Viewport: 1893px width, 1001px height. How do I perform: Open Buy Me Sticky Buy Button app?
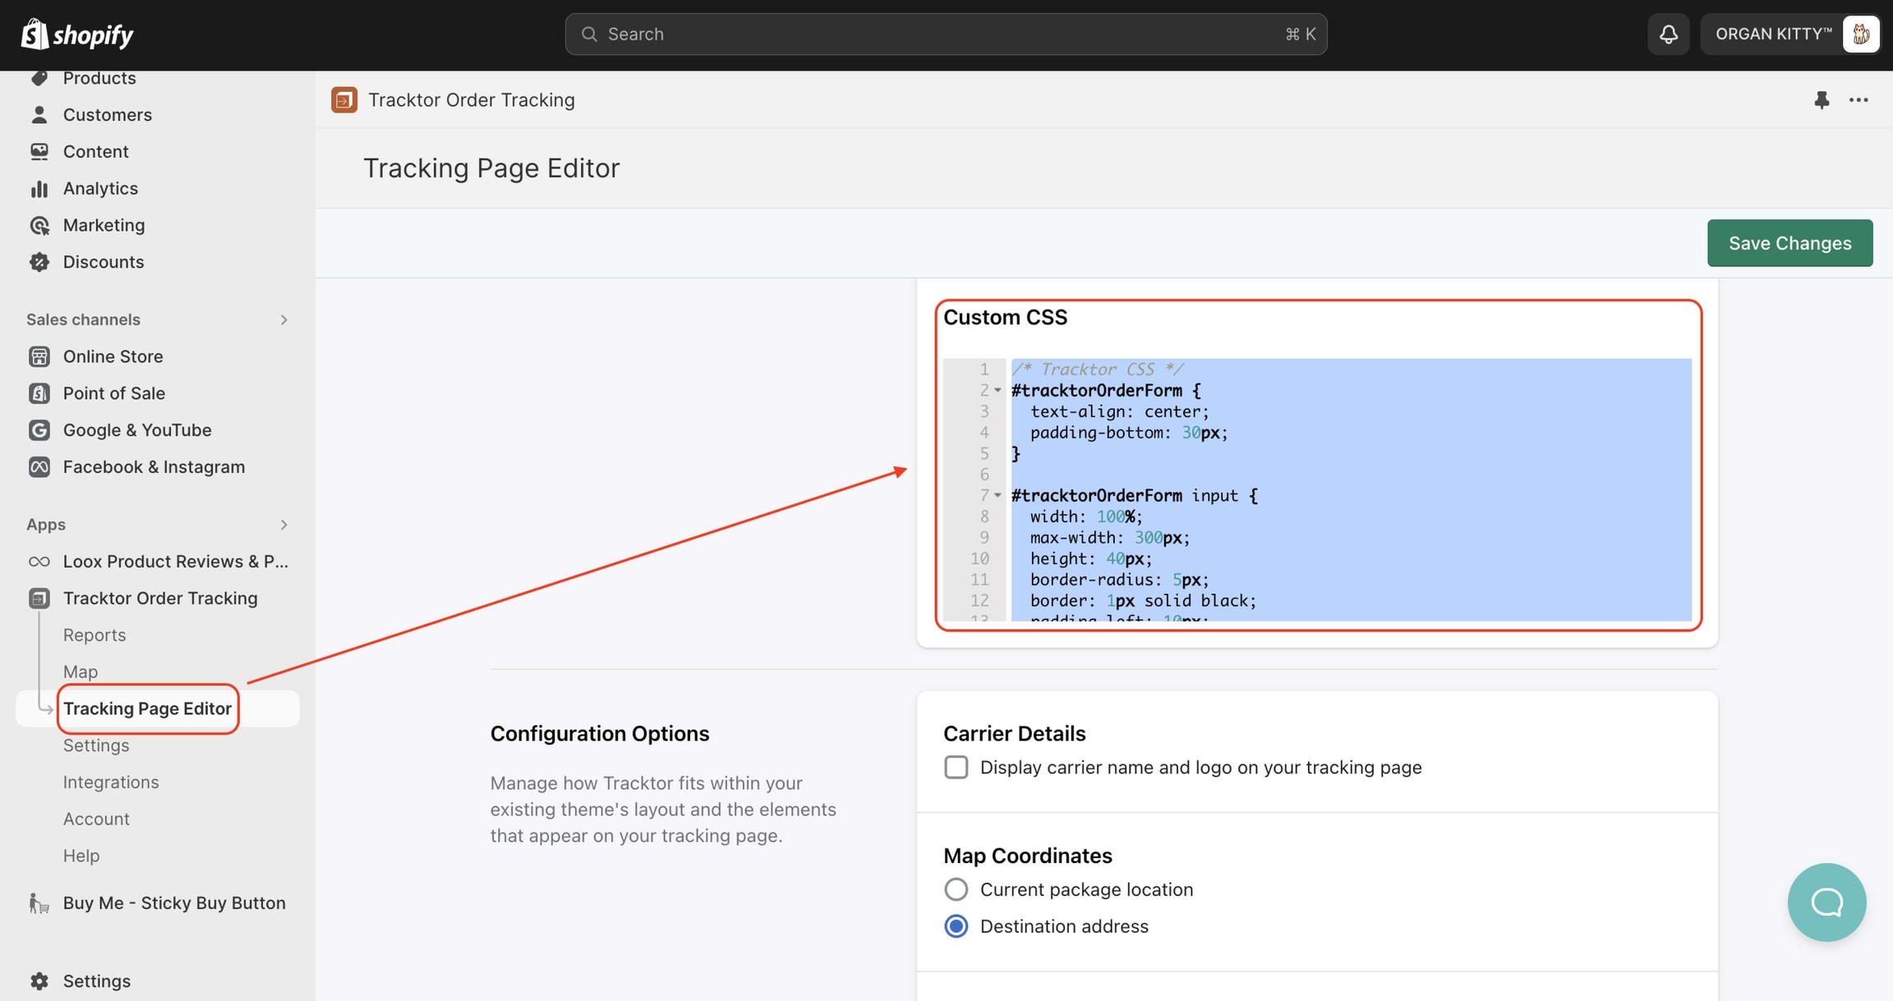(x=173, y=902)
